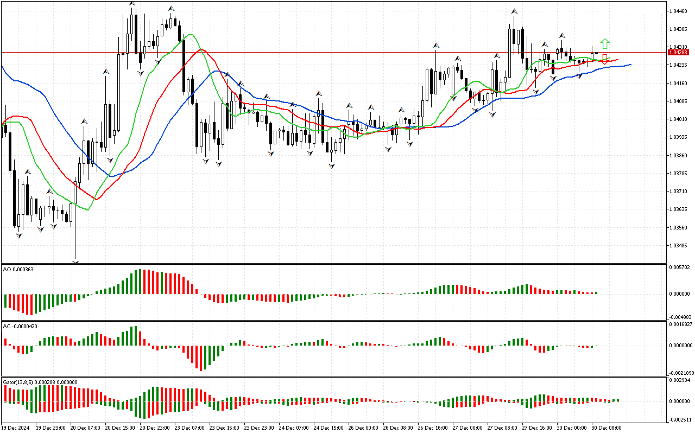Click the 1.03485 price axis label
Image resolution: width=695 pixels, height=434 pixels.
679,245
